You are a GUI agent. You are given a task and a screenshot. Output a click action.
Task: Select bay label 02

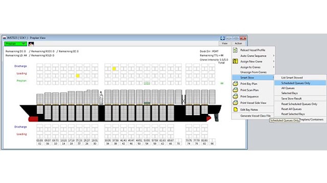click(40, 143)
